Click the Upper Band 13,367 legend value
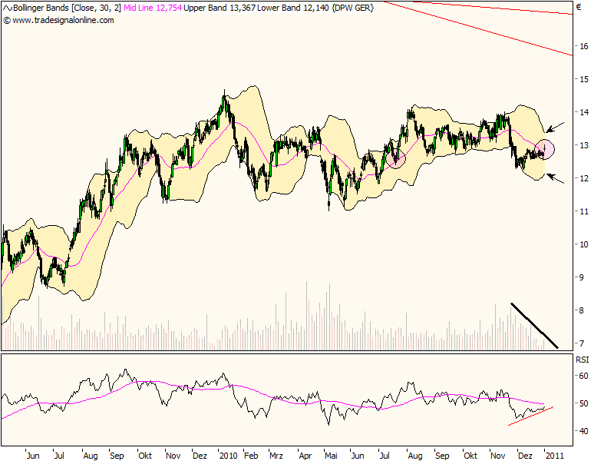Viewport: 614px width, 461px height. click(218, 8)
